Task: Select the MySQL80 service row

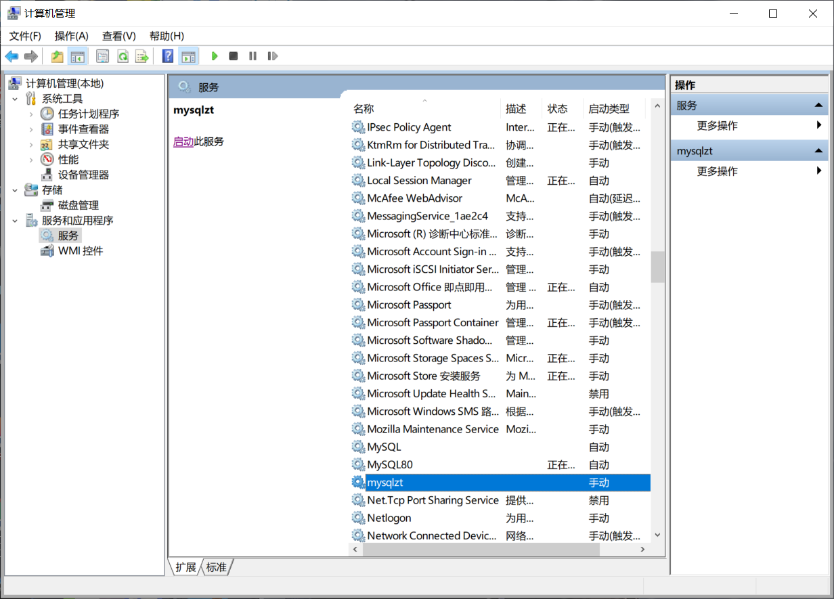Action: [x=500, y=465]
